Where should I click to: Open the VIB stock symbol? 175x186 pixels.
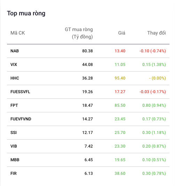(14, 146)
